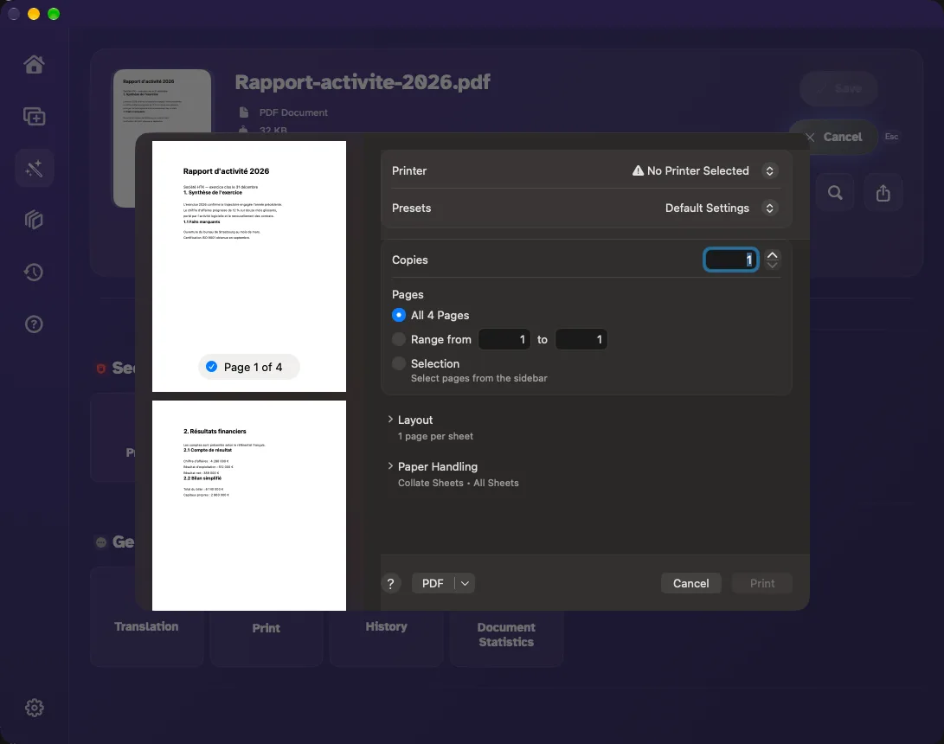Image resolution: width=944 pixels, height=744 pixels.
Task: Select page 1 preview thumbnail
Action: 248,266
